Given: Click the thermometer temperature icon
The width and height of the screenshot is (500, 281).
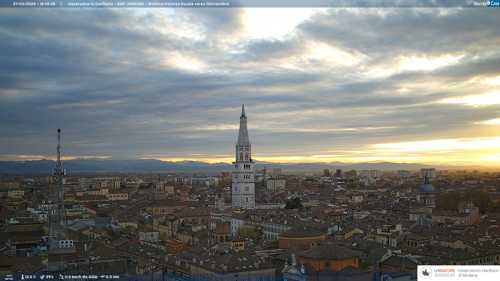Looking at the screenshot, I should [22, 277].
